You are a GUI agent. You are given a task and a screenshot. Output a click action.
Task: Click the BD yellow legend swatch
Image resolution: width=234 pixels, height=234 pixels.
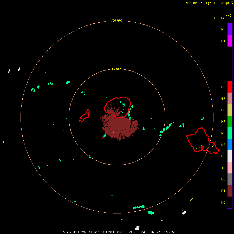(x=230, y=110)
